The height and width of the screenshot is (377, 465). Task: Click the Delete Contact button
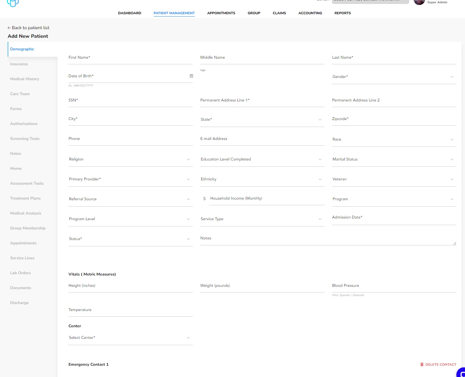tap(440, 364)
